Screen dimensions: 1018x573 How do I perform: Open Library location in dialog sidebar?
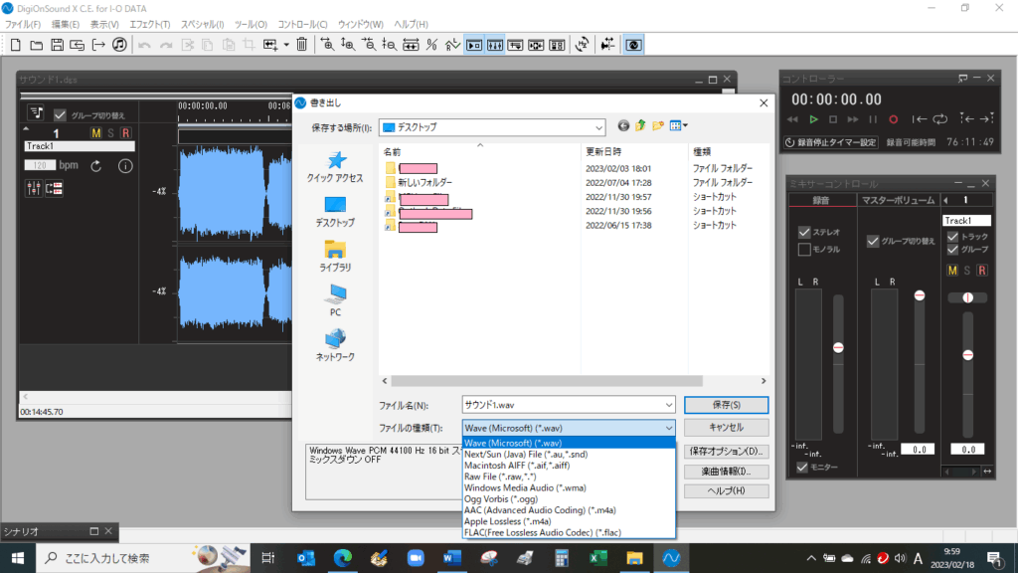(x=335, y=257)
